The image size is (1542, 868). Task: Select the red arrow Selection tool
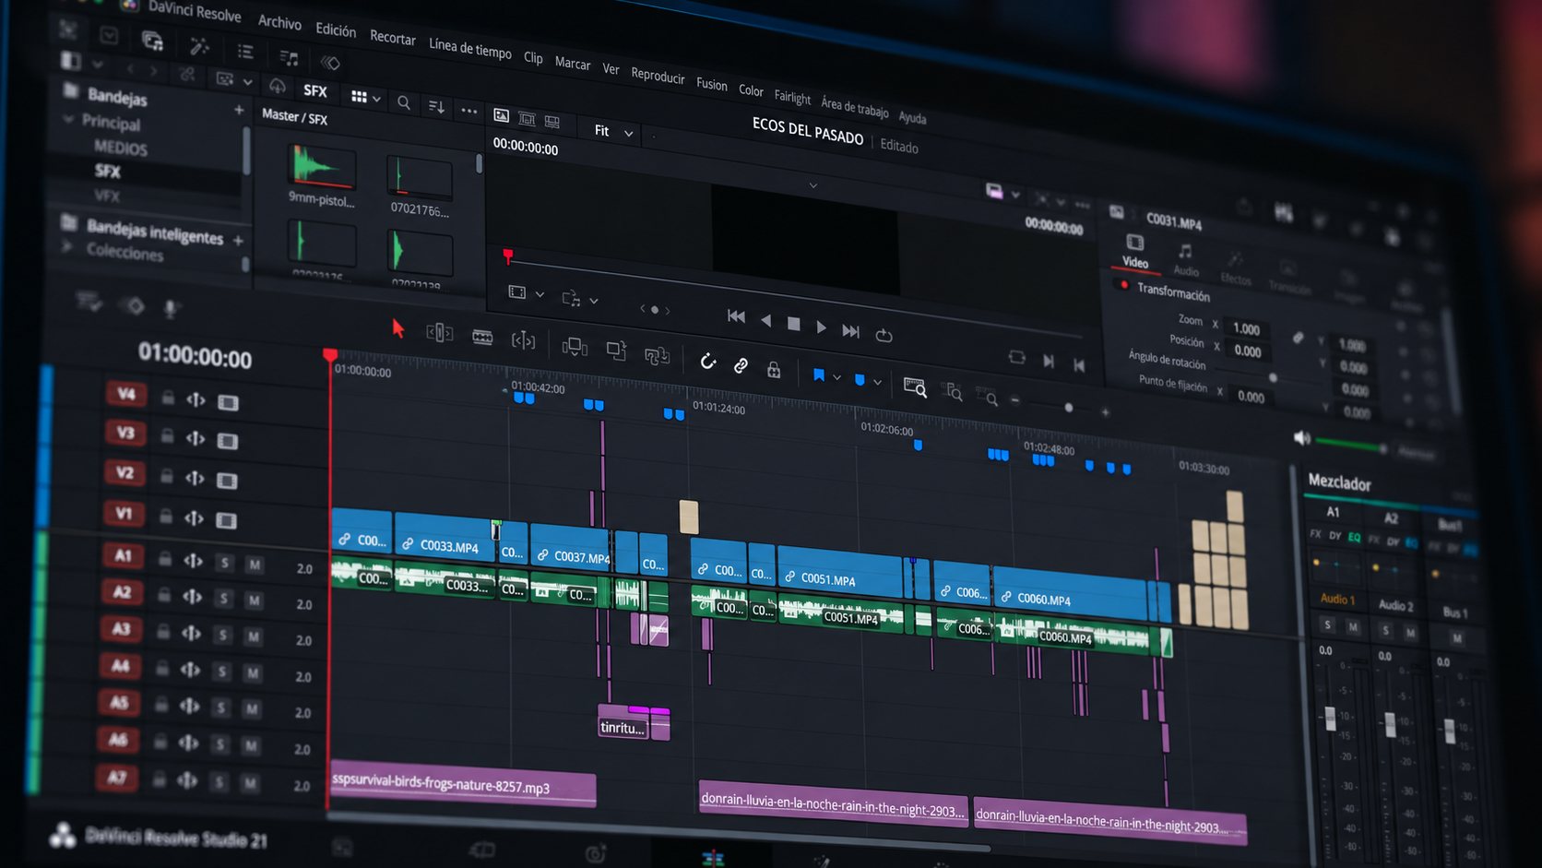pos(398,328)
